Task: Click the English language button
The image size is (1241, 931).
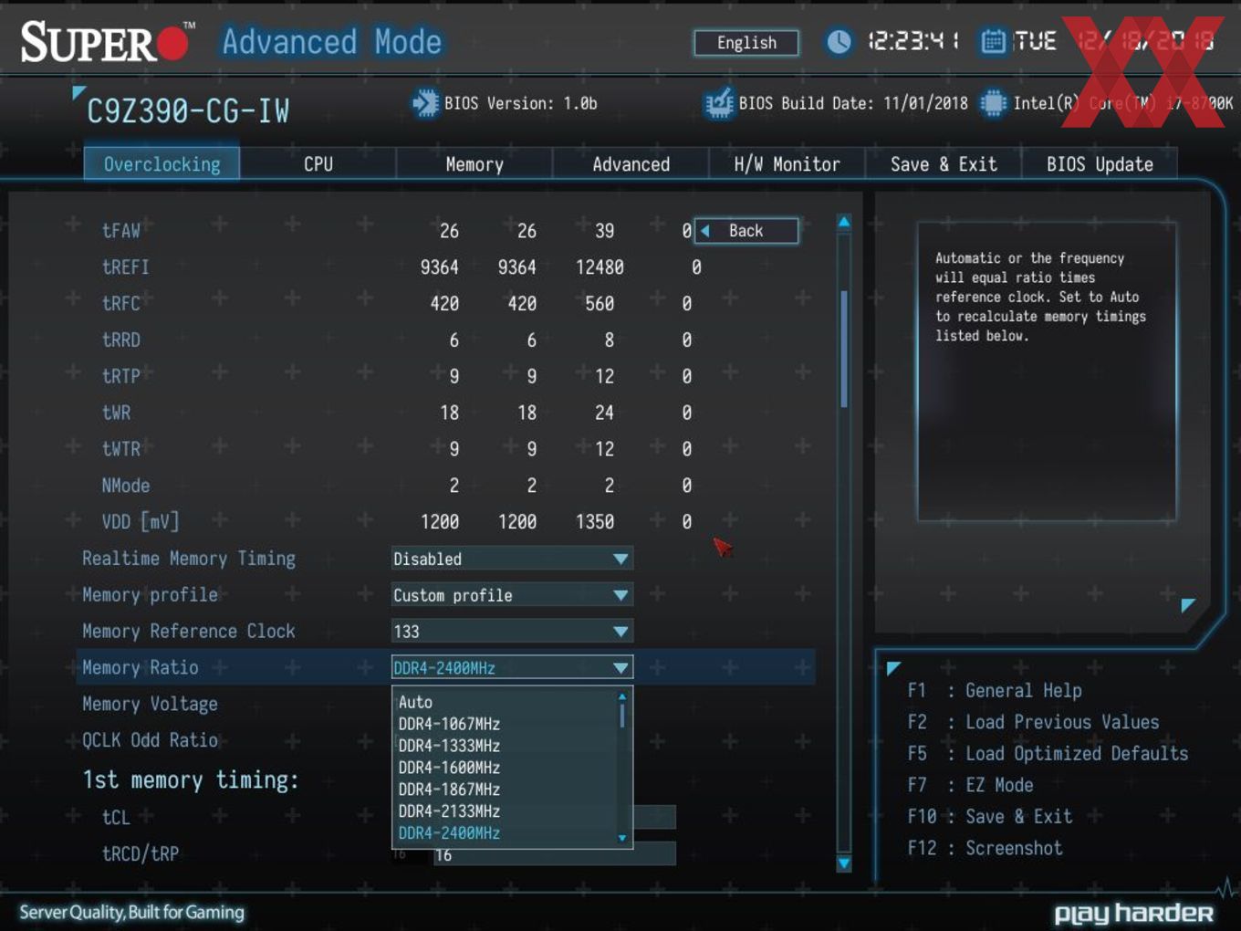Action: pos(746,43)
